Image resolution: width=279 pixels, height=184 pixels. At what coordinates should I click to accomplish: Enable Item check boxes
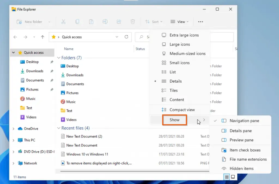coord(240,150)
